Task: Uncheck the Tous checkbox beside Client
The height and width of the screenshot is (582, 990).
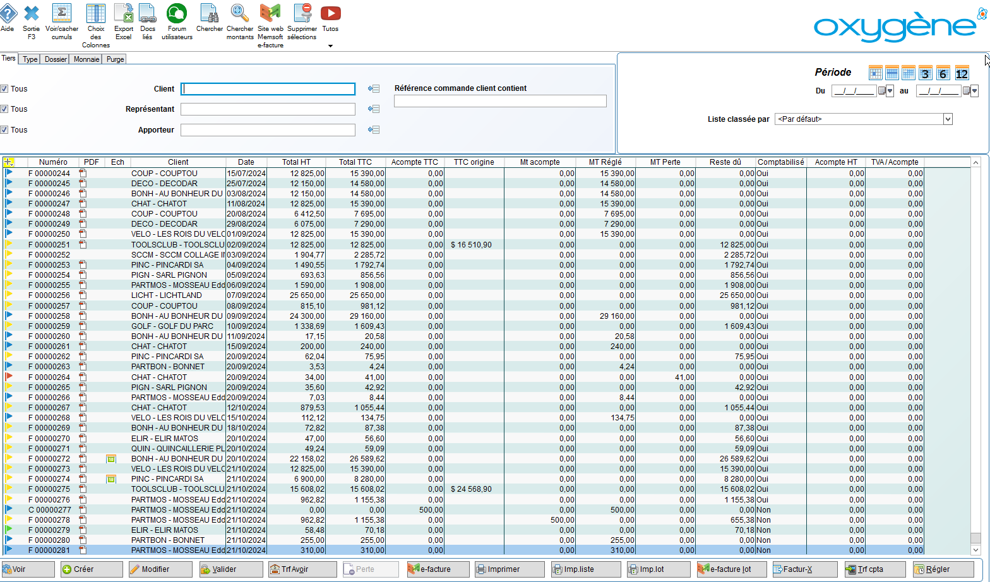Action: pyautogui.click(x=4, y=89)
